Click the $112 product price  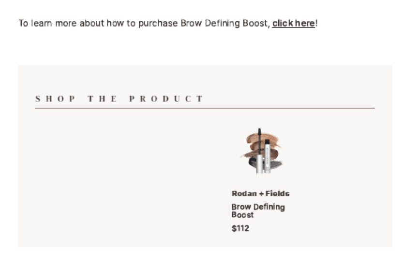(x=240, y=228)
